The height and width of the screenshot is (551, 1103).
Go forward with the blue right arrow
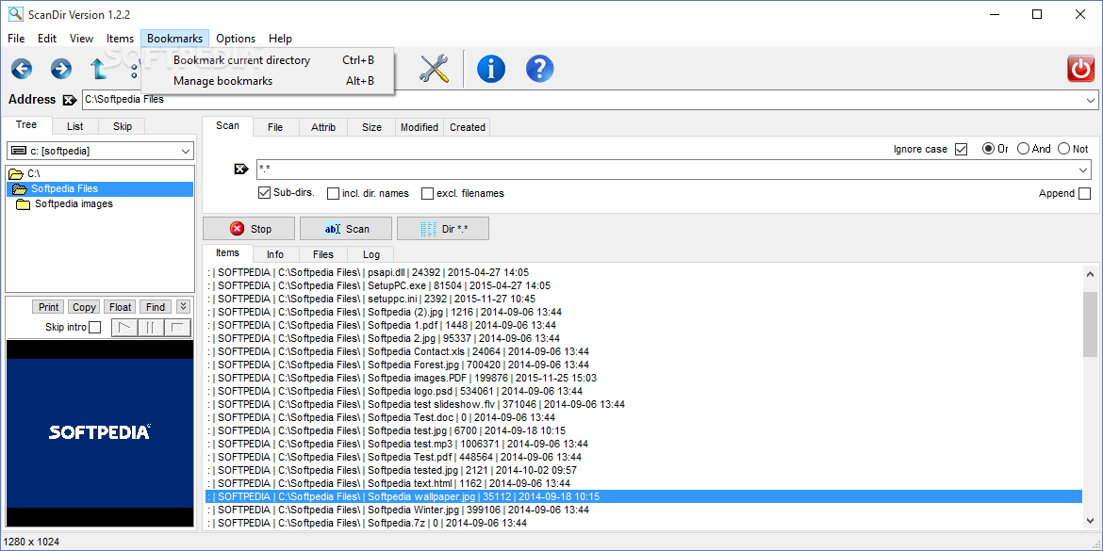point(61,68)
